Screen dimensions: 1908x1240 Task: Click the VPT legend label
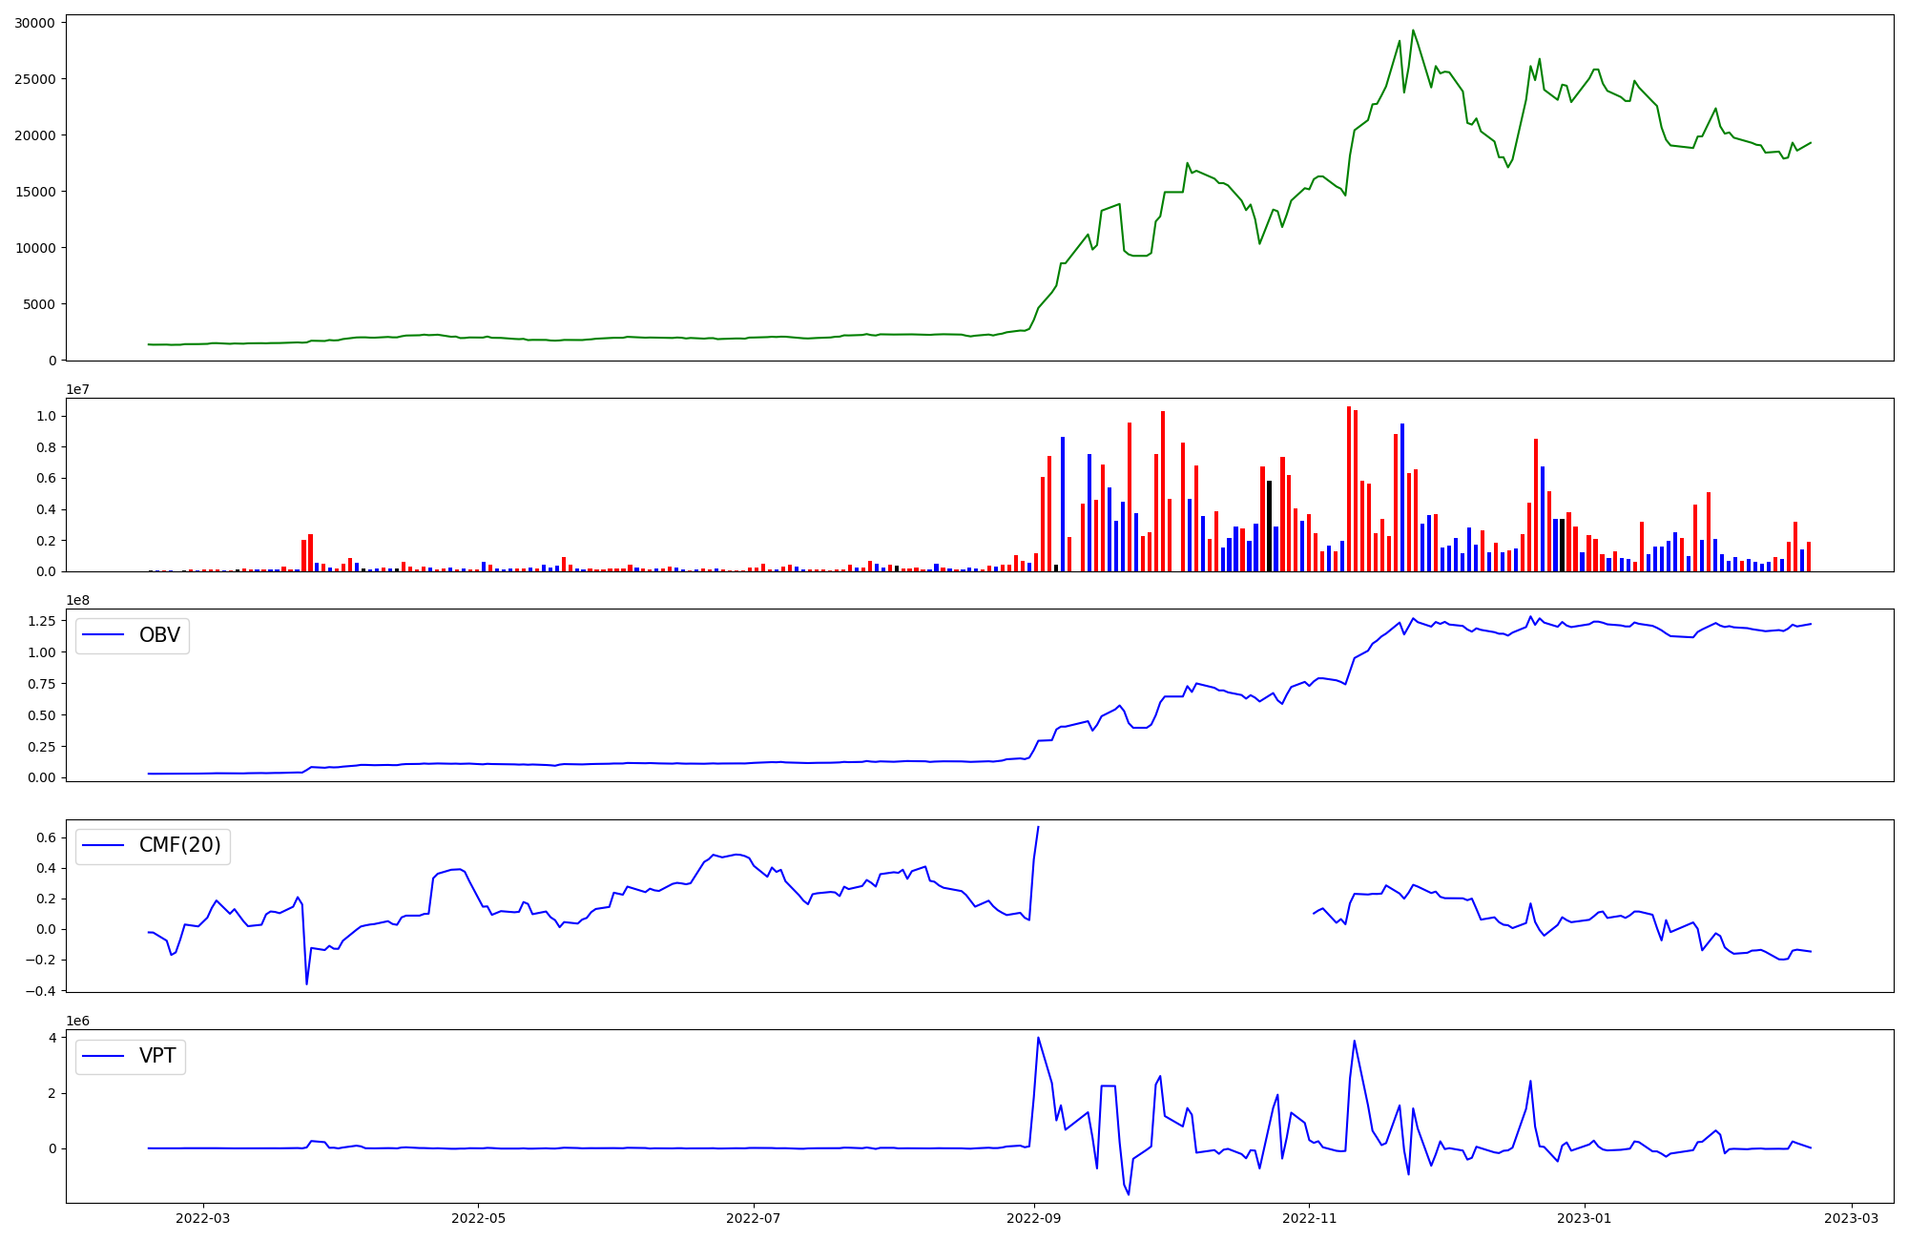click(157, 1056)
